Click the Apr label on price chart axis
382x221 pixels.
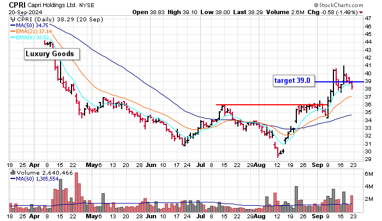(34, 165)
